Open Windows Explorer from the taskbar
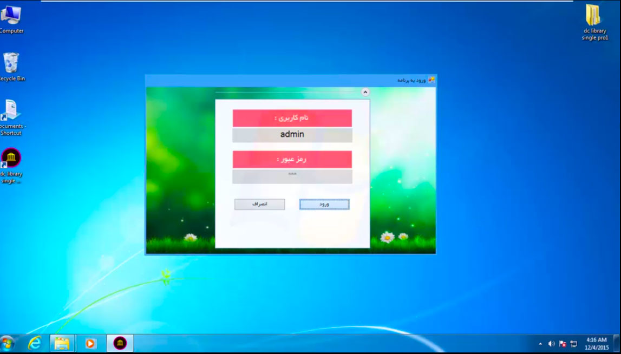621x354 pixels. [62, 343]
